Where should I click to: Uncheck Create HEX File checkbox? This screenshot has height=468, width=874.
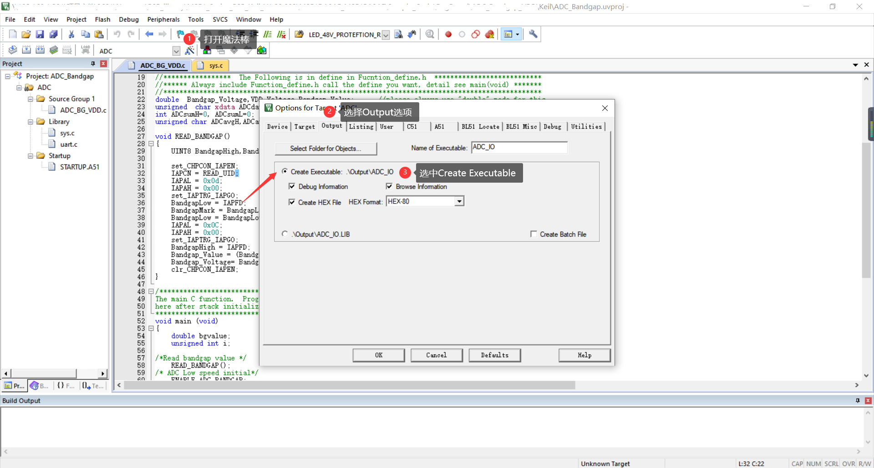point(292,202)
